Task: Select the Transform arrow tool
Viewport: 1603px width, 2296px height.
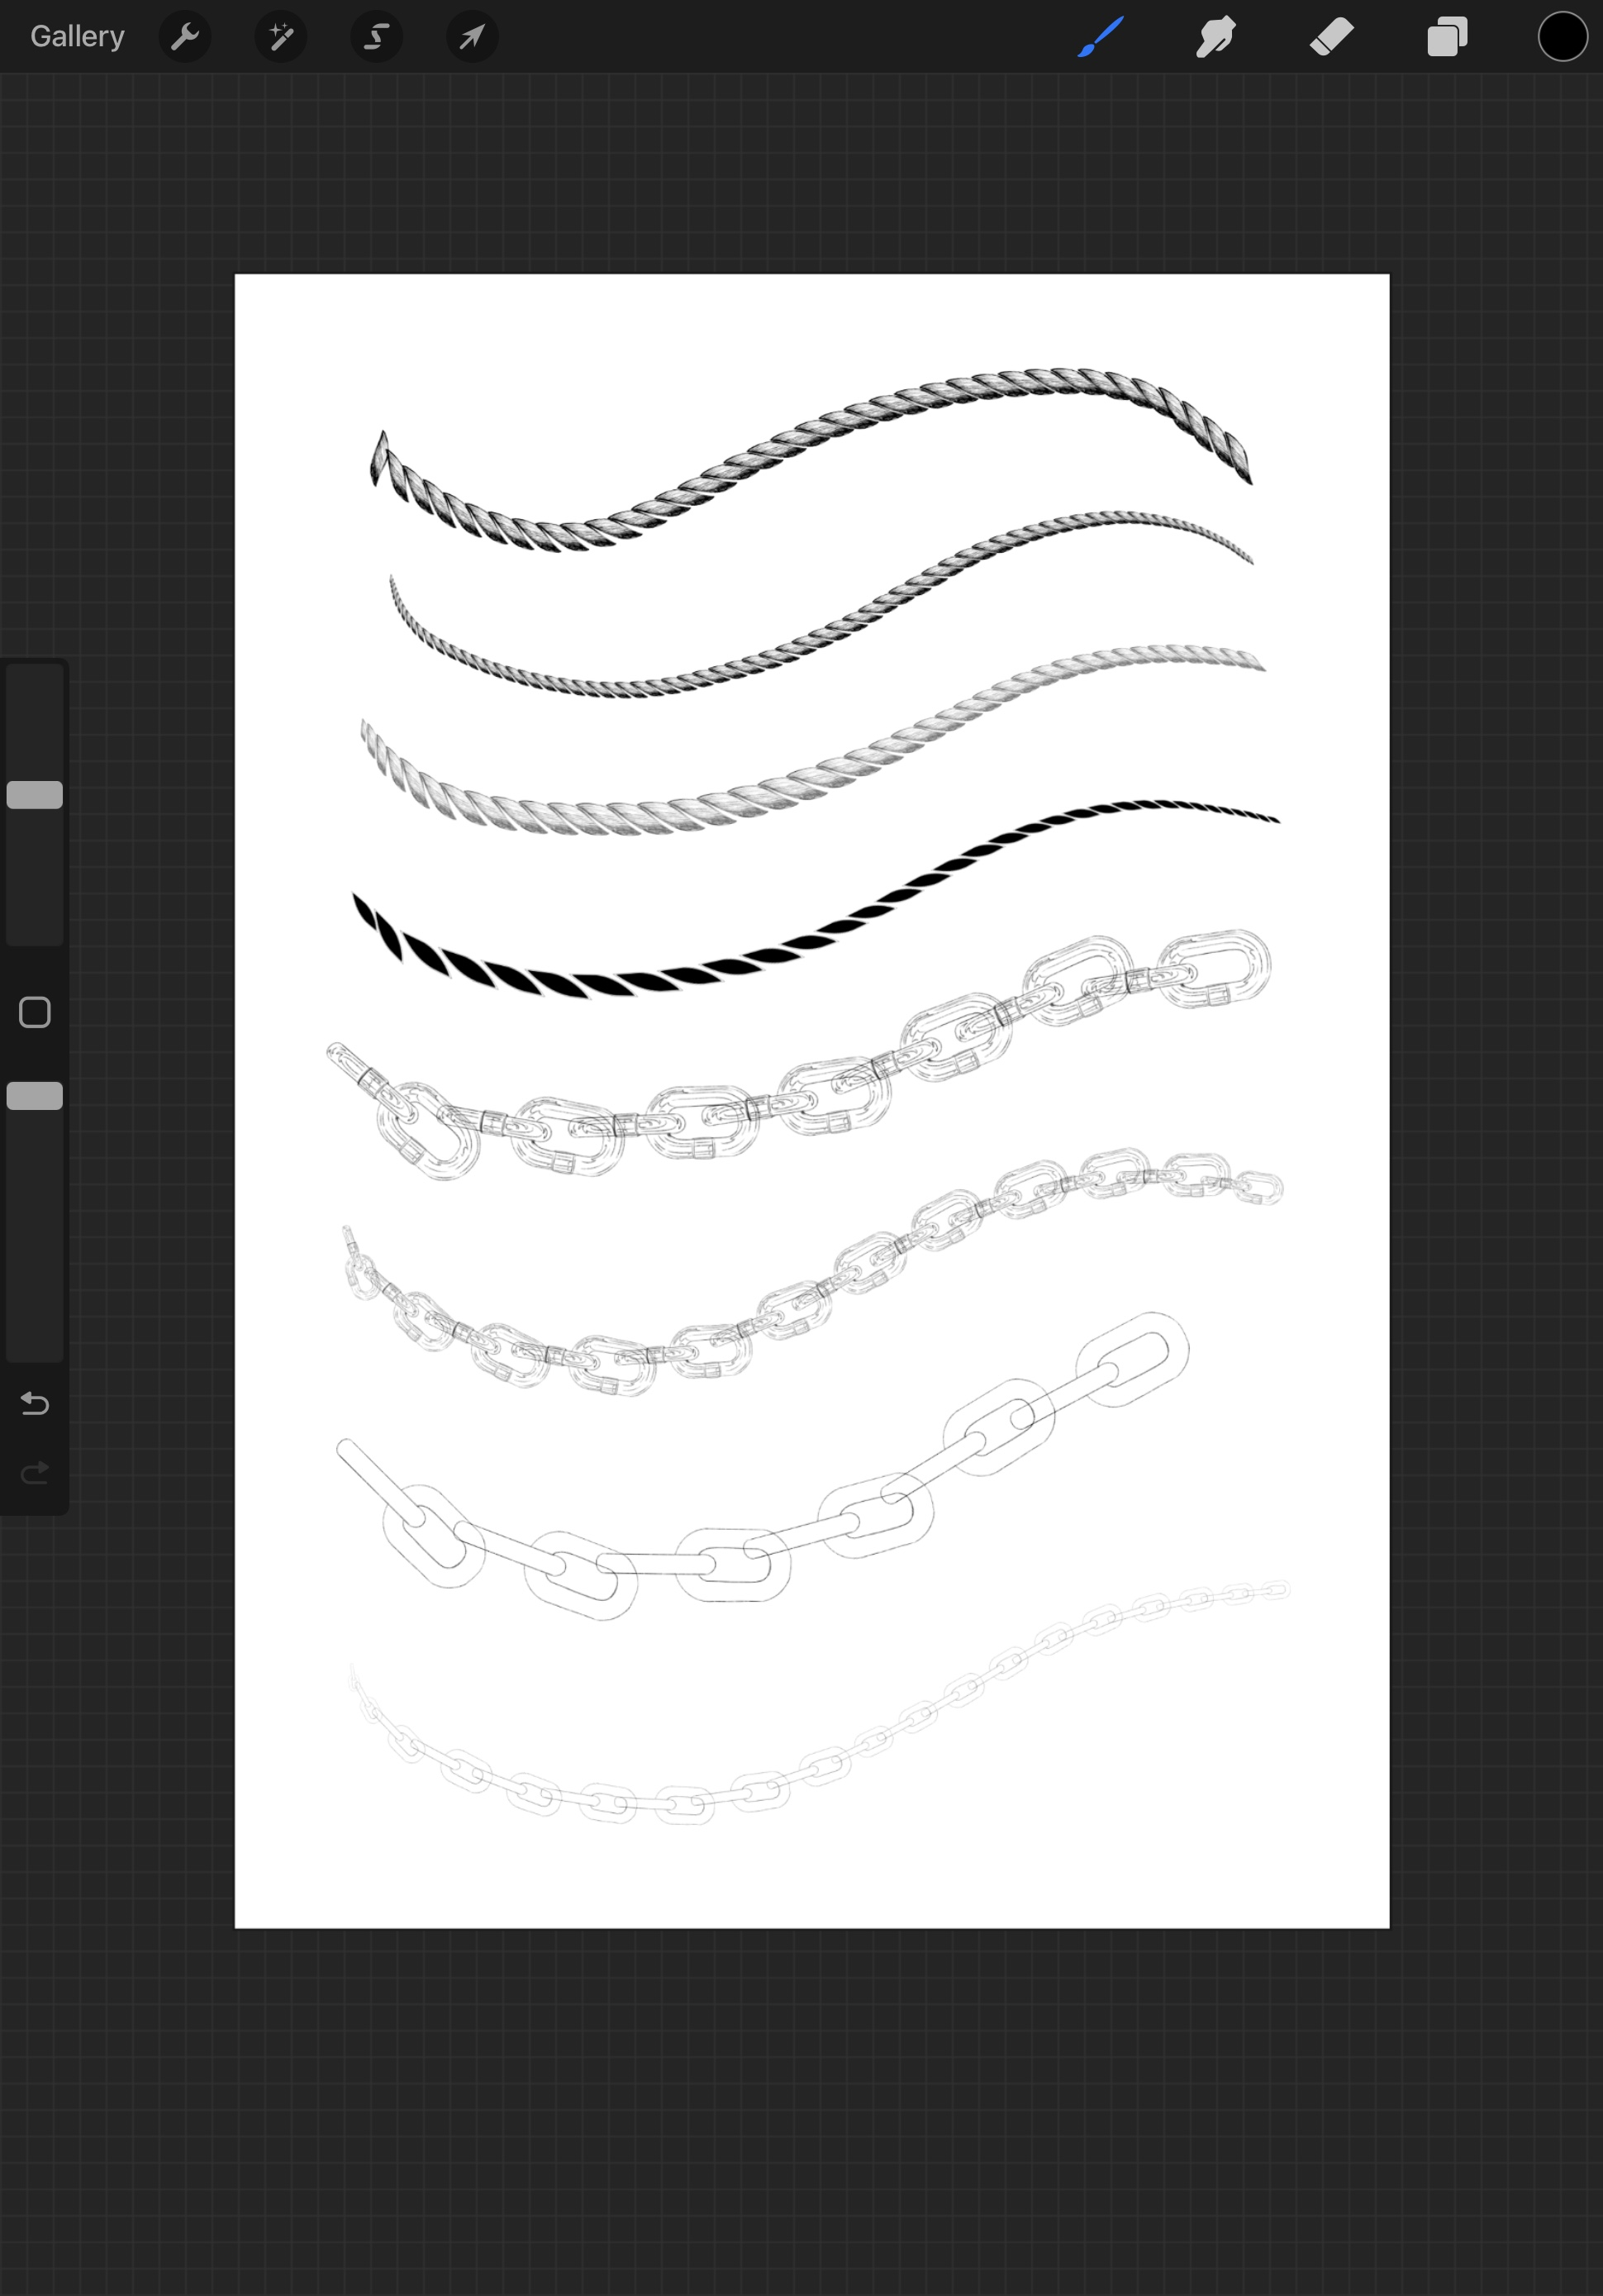Action: click(470, 36)
